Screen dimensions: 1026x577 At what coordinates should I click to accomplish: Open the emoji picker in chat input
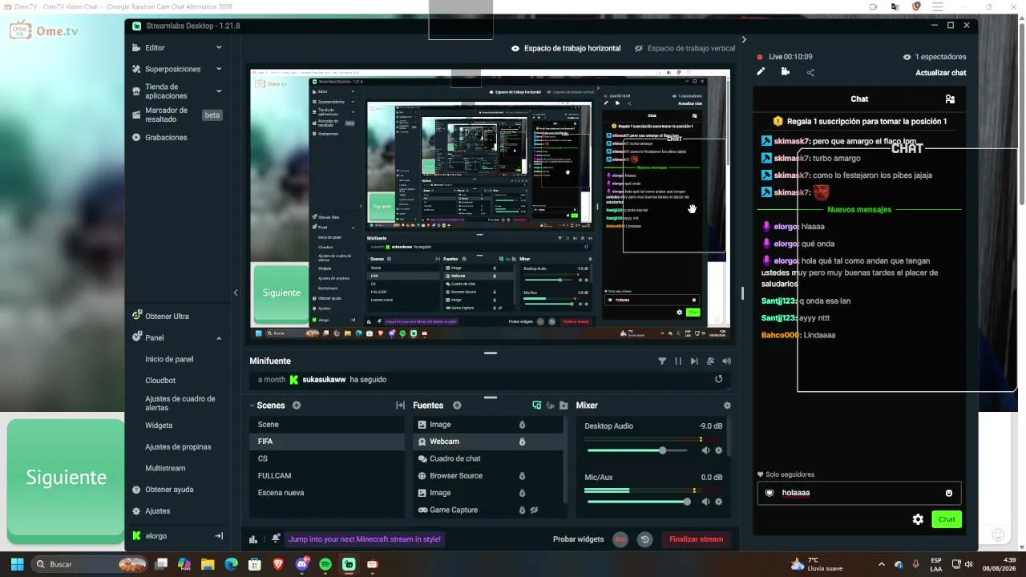click(949, 493)
